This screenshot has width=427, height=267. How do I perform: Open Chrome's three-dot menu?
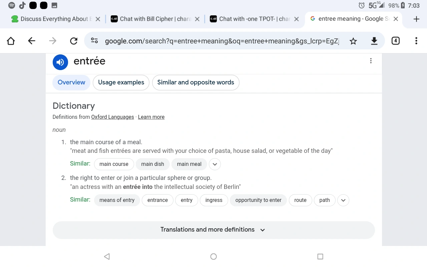(416, 41)
